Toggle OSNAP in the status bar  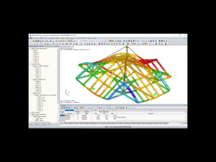[x=121, y=127]
